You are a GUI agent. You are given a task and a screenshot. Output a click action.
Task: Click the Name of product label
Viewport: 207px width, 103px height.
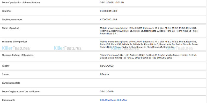pyautogui.click(x=11, y=28)
